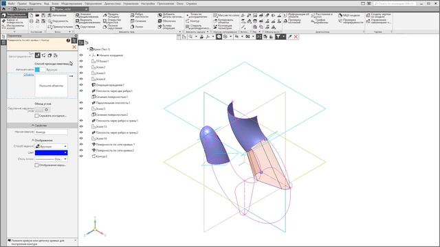Click the Контур ribbon tool
The image size is (440, 247).
pos(192,21)
